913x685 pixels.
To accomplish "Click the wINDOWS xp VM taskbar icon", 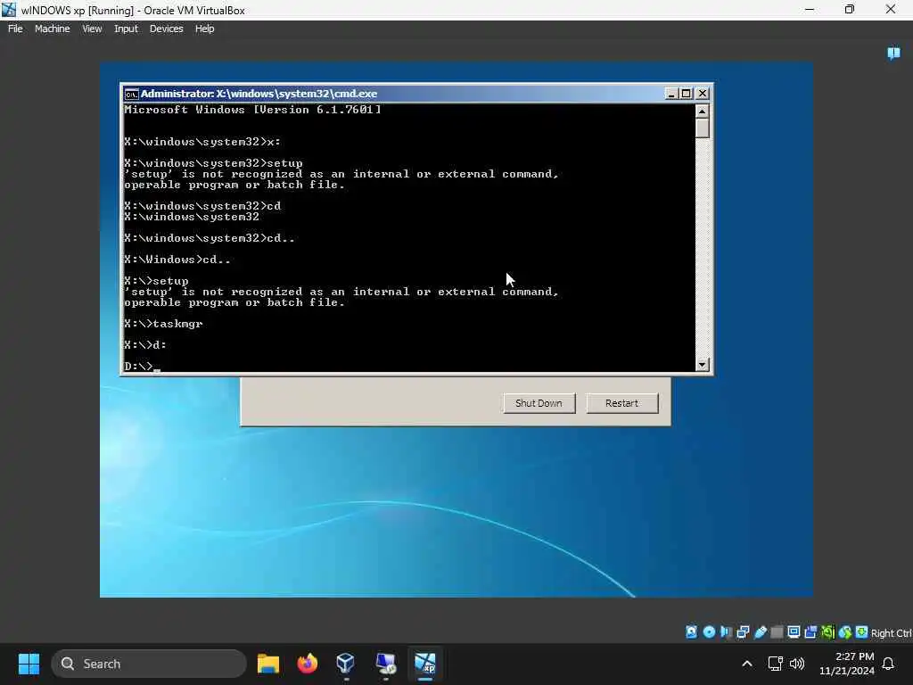I will point(425,664).
